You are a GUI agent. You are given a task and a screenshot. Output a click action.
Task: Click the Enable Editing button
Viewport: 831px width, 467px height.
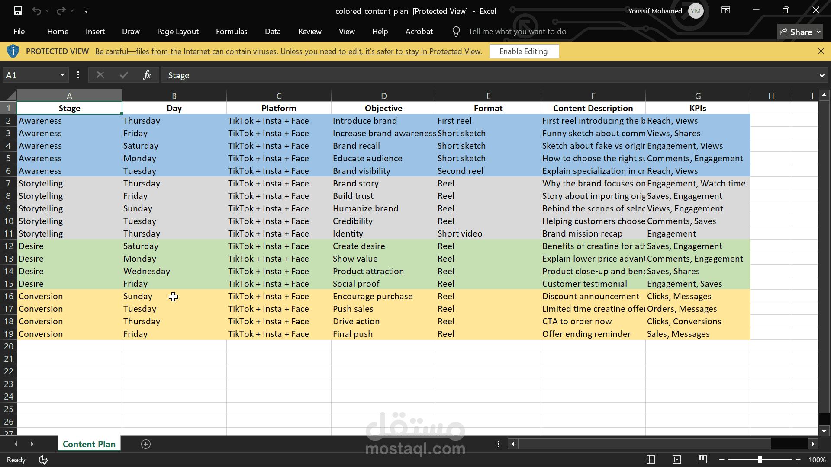tap(523, 51)
